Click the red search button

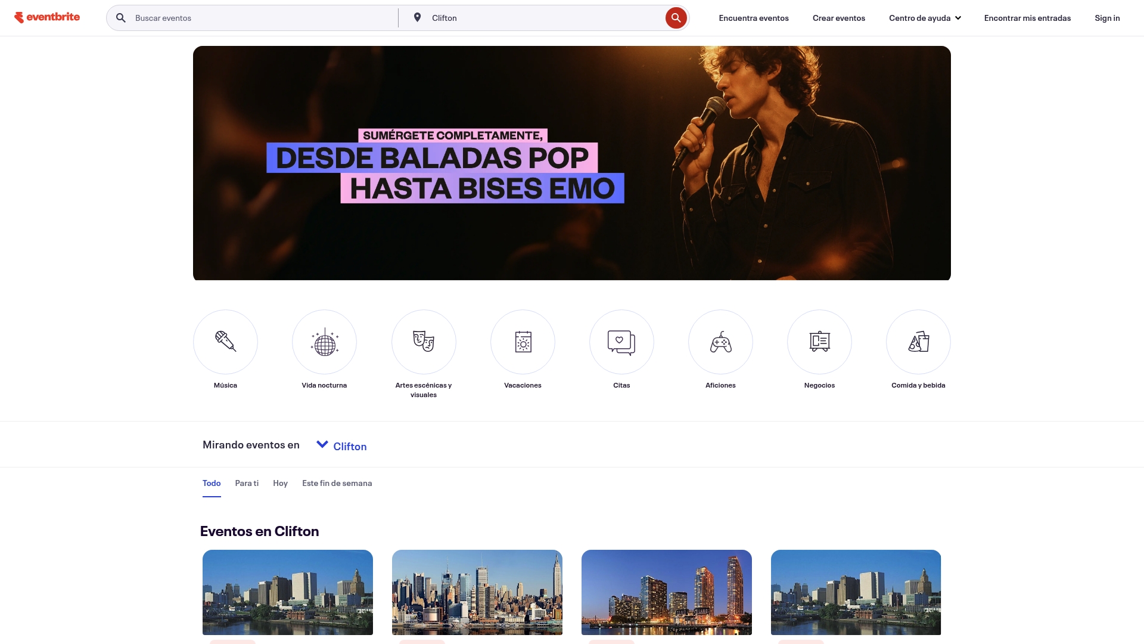[676, 18]
